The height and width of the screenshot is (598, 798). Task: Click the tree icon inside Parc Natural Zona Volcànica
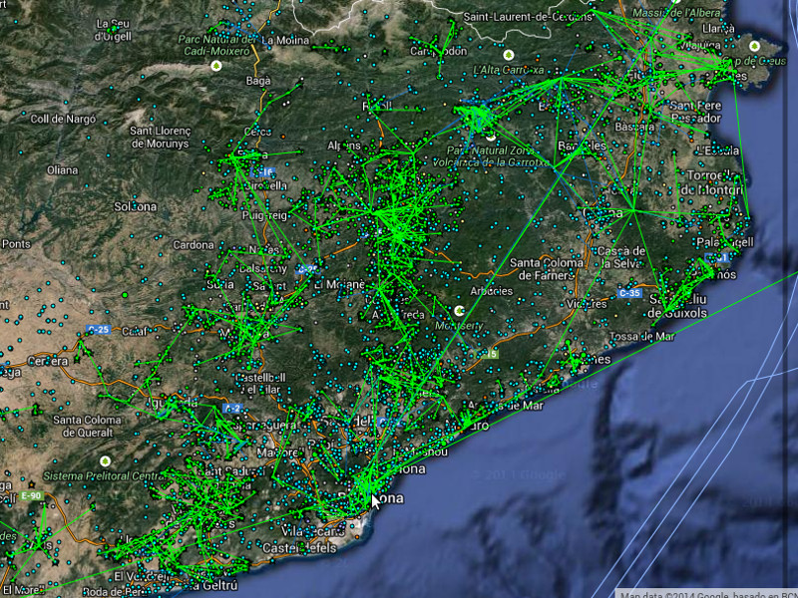tap(492, 137)
